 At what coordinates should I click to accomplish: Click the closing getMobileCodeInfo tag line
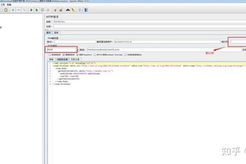click(x=69, y=79)
